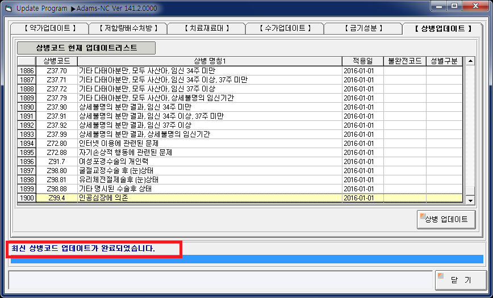
Task: Switch to the 저함량배수처방 tab
Action: [128, 28]
